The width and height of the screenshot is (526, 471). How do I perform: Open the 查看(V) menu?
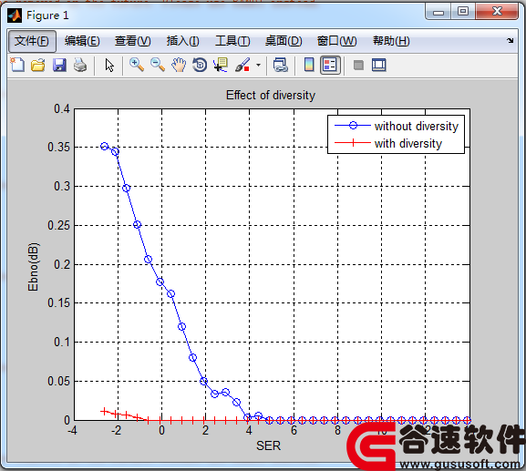pos(133,41)
